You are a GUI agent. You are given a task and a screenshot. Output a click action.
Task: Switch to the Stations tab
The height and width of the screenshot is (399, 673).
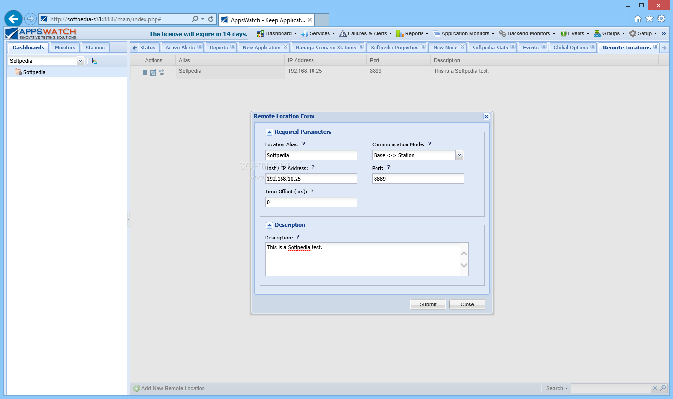click(x=95, y=48)
